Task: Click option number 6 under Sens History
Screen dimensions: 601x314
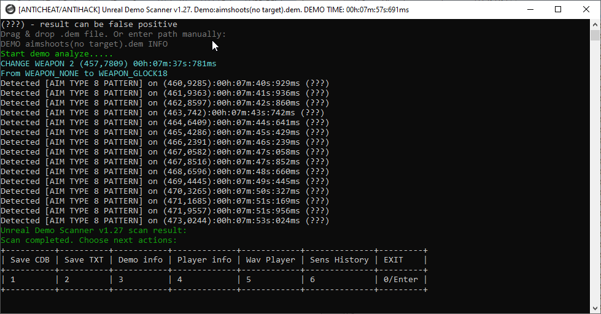Action: pyautogui.click(x=312, y=280)
